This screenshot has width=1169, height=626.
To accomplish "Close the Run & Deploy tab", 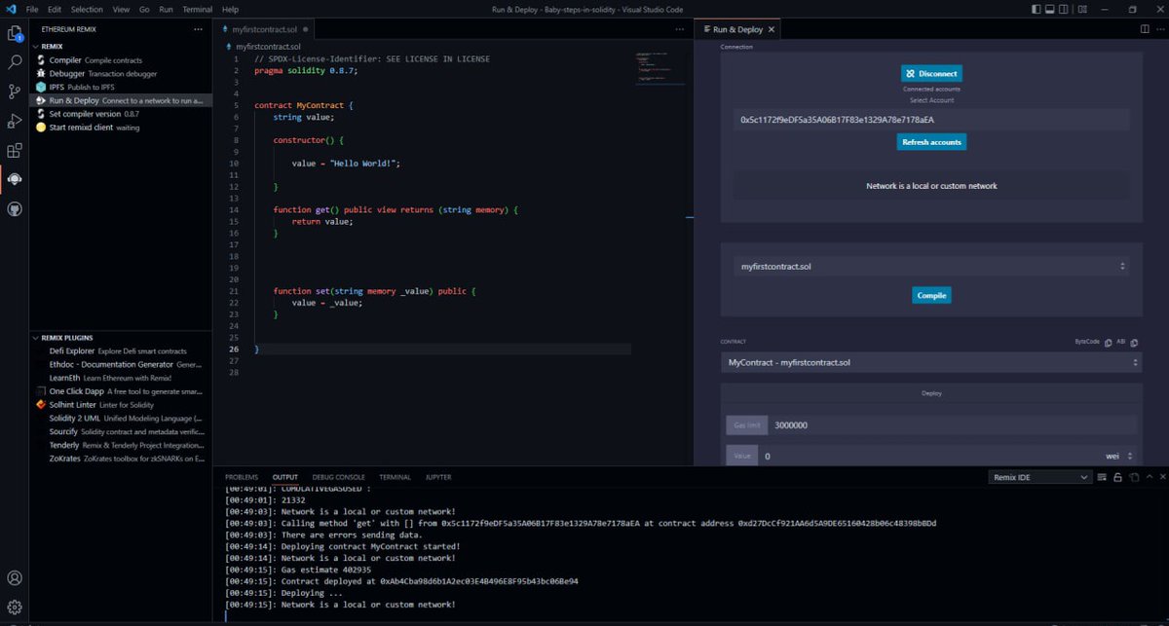I will pyautogui.click(x=772, y=29).
